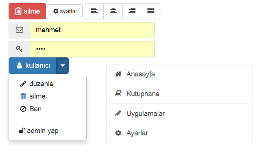Viewport: 270px width, 161px height.
Task: Click the kullanıcı user button
Action: (x=33, y=66)
